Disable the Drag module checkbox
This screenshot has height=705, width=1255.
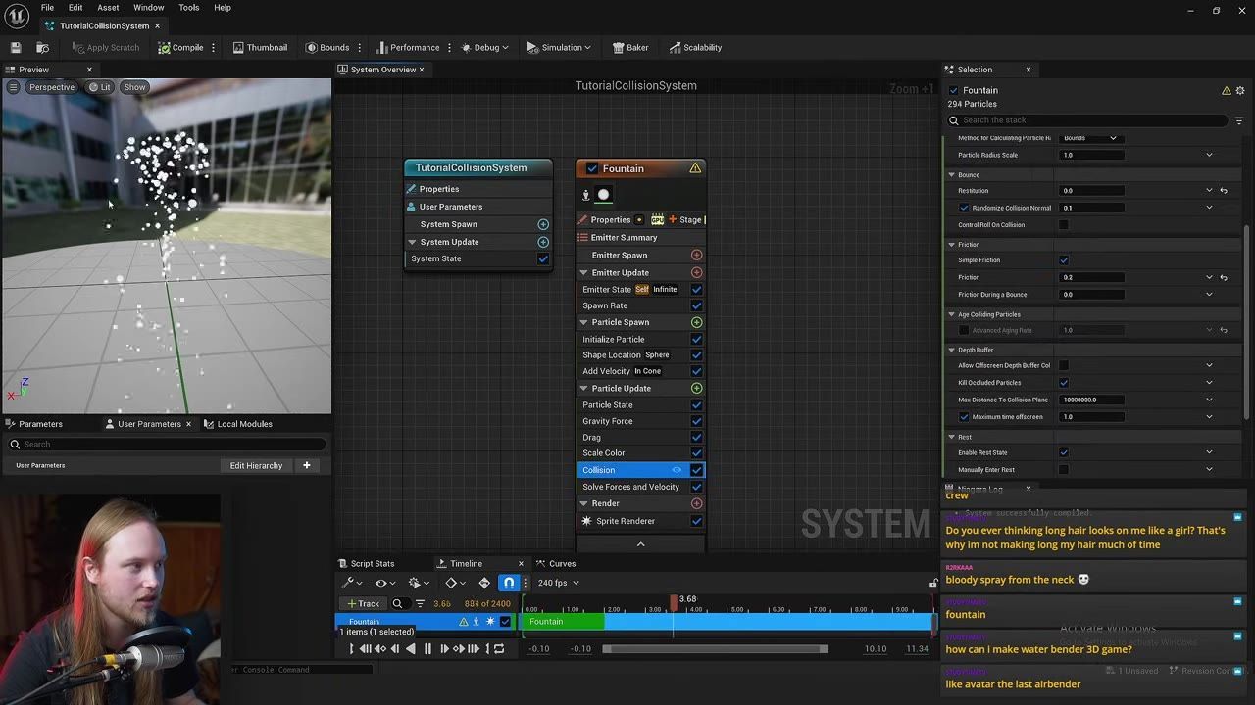(697, 437)
